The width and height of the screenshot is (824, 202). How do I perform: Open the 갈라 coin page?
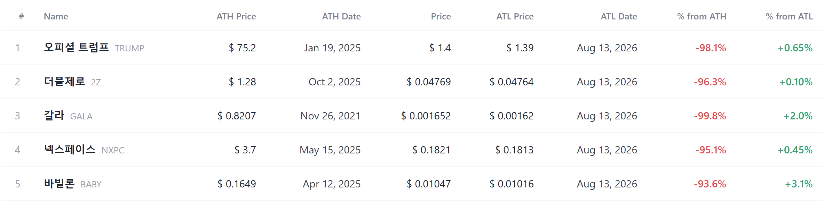(54, 115)
